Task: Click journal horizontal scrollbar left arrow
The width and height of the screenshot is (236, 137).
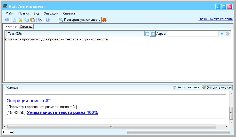Action: [5, 126]
